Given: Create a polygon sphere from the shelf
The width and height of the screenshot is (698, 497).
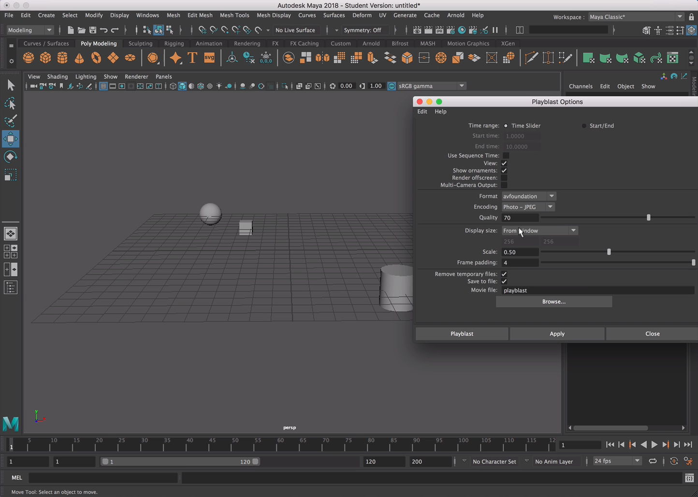Looking at the screenshot, I should [x=29, y=58].
